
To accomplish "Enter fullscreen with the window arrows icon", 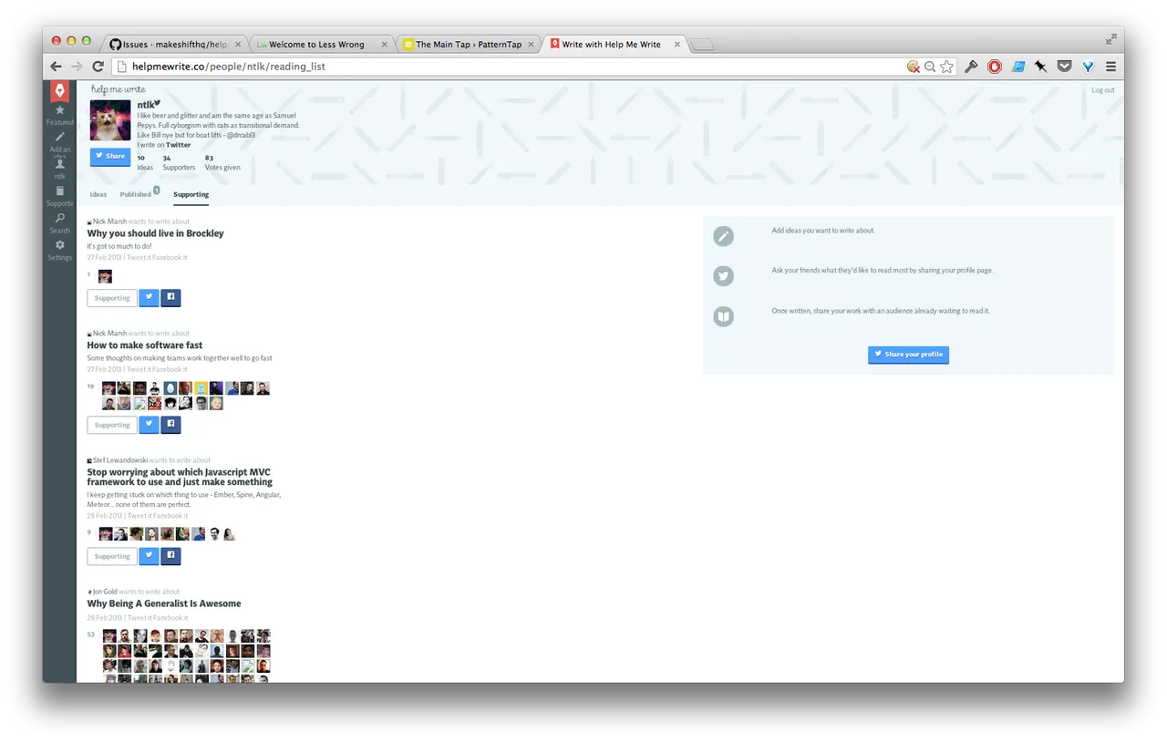I will (x=1110, y=39).
